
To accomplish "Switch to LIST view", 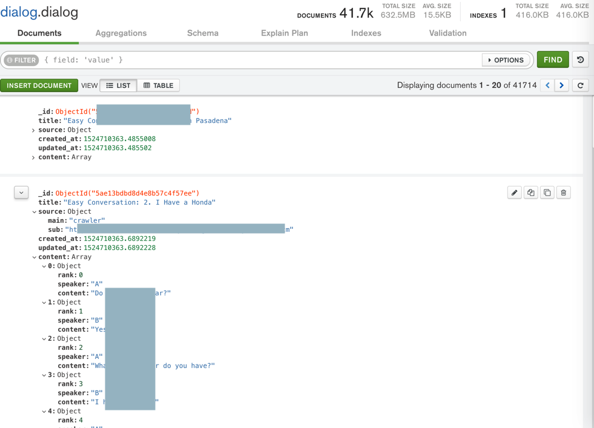I will (119, 85).
